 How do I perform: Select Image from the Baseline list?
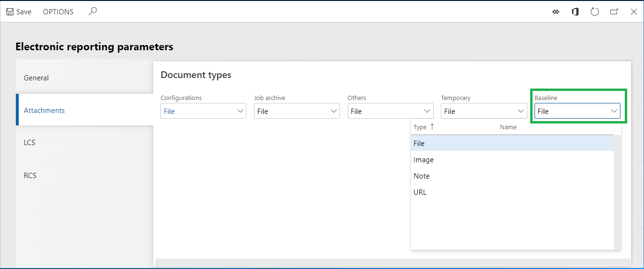click(424, 160)
